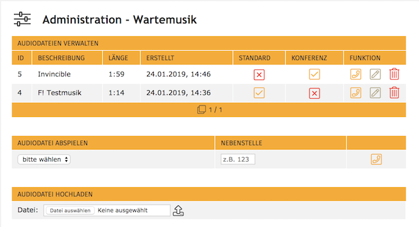Sort by Erstellt column header

pos(160,58)
